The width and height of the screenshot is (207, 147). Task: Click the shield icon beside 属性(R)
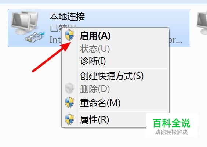coord(69,119)
